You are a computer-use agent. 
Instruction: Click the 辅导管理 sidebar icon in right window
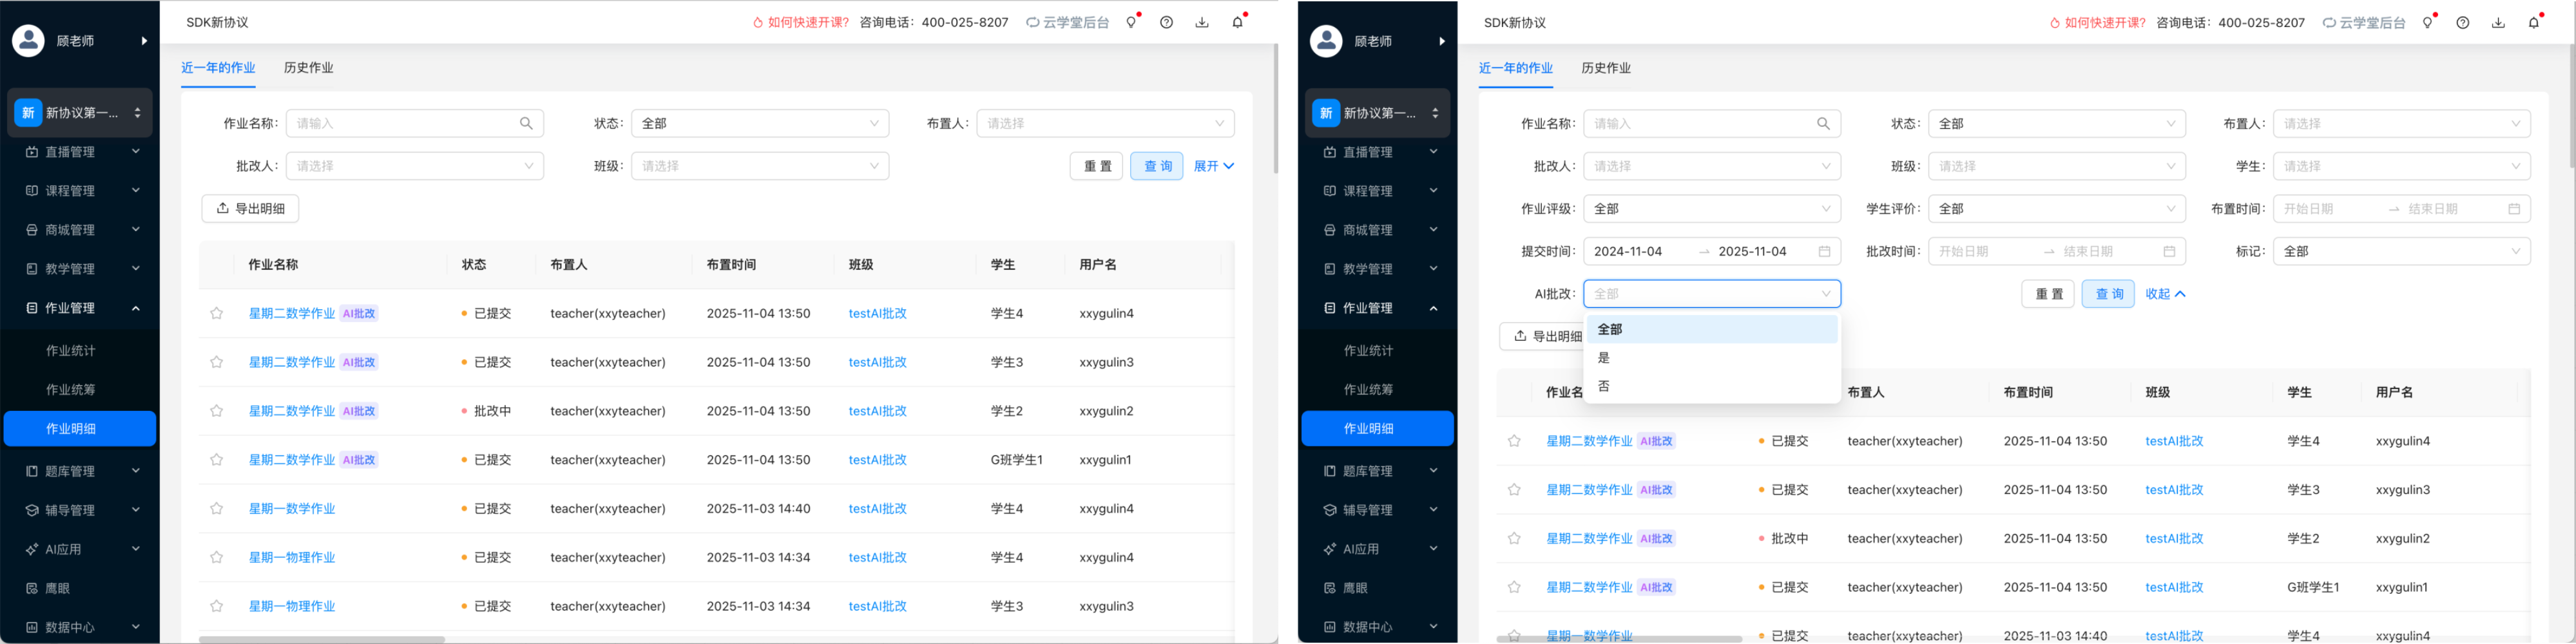[x=1329, y=511]
